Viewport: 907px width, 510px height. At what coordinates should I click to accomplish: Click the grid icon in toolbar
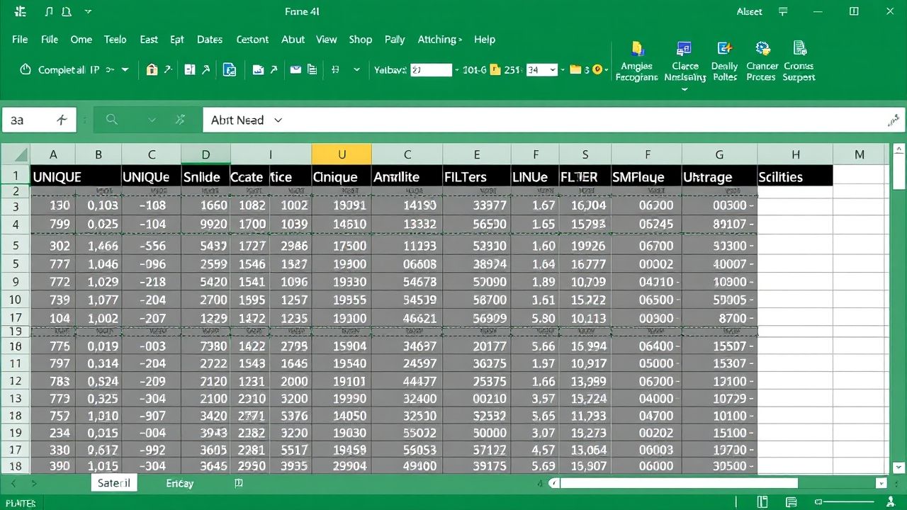click(x=335, y=69)
